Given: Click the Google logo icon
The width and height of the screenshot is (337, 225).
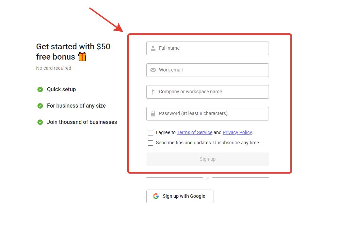Looking at the screenshot, I should 156,196.
